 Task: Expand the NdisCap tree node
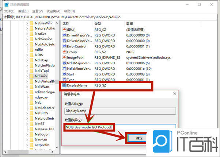[x=27, y=60]
